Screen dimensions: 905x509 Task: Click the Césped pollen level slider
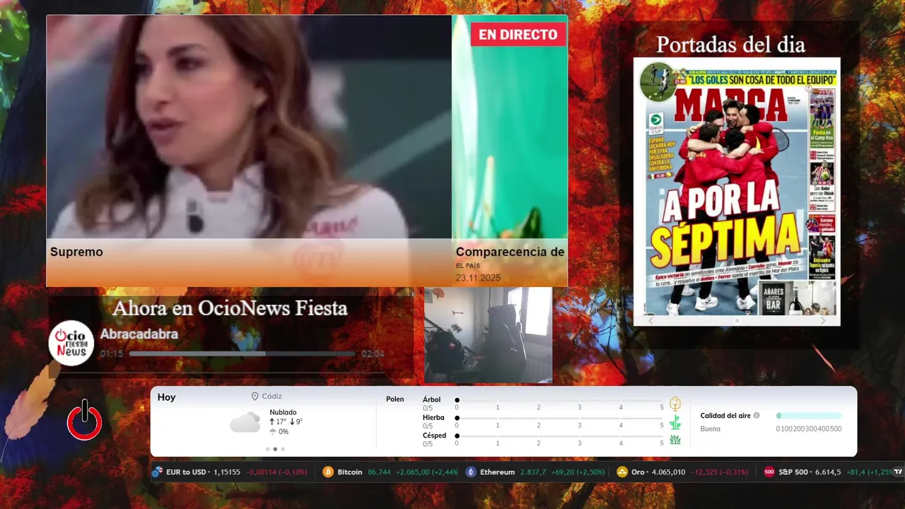[x=559, y=435]
